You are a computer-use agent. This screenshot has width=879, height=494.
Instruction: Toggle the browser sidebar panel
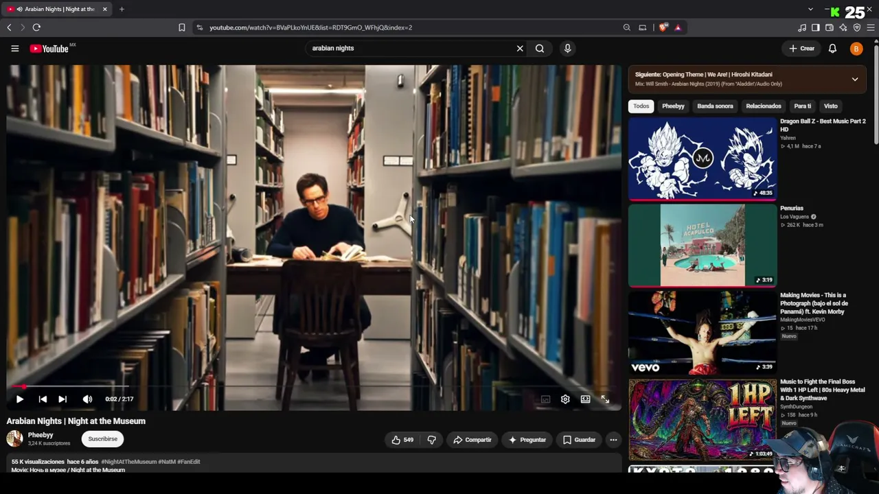[815, 27]
